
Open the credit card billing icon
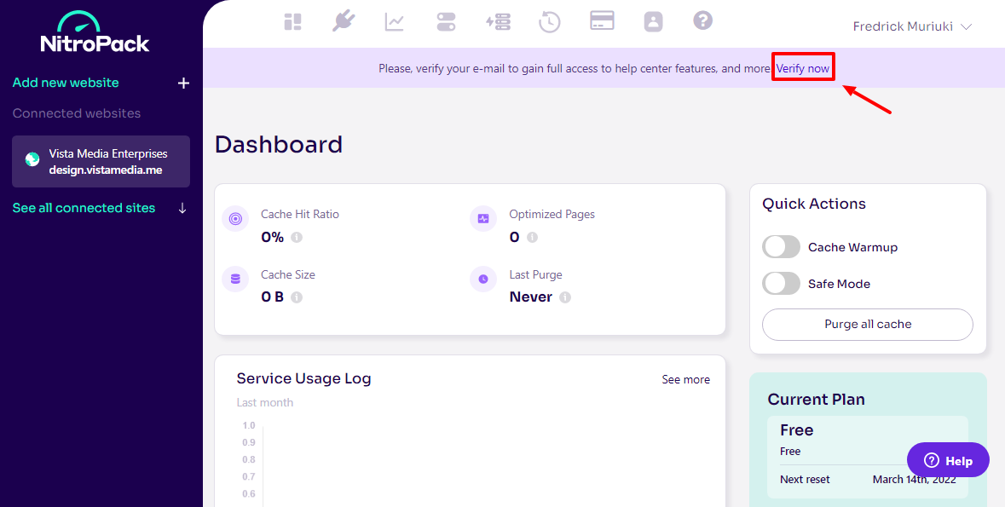602,21
